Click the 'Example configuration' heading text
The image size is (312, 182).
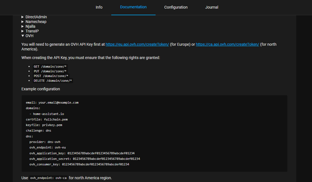pyautogui.click(x=41, y=89)
